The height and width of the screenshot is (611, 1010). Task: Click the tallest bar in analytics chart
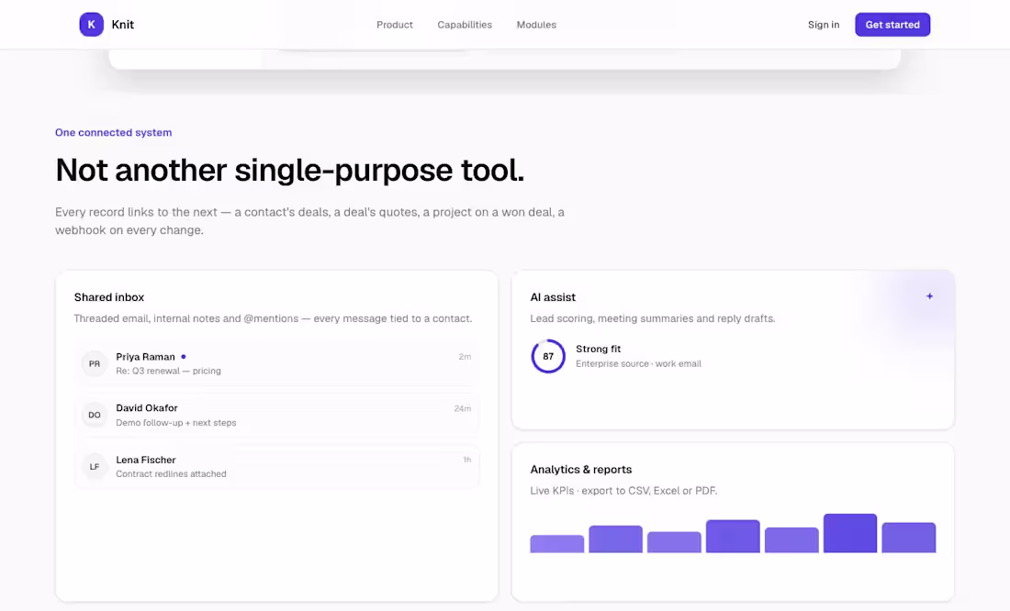point(850,533)
